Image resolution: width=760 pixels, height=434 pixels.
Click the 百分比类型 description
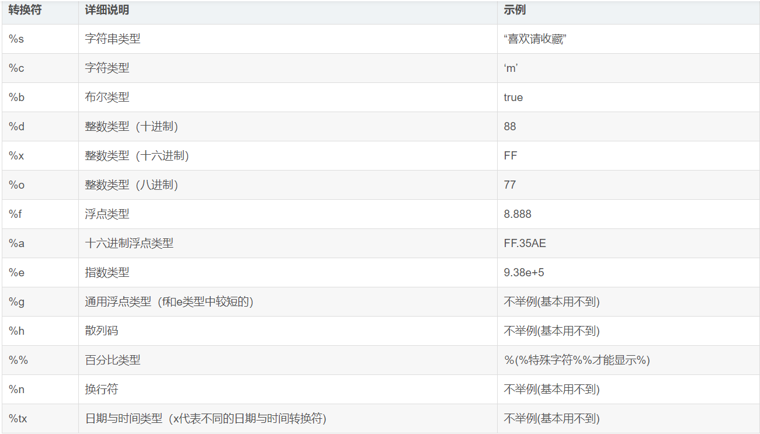coord(113,360)
